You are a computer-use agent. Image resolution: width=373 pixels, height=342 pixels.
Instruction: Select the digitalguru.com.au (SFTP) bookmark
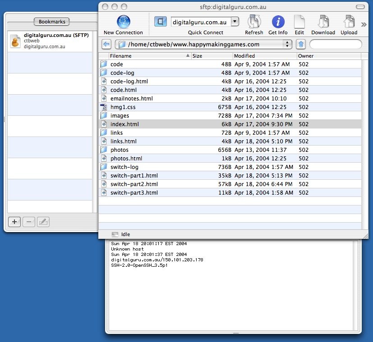click(x=50, y=41)
